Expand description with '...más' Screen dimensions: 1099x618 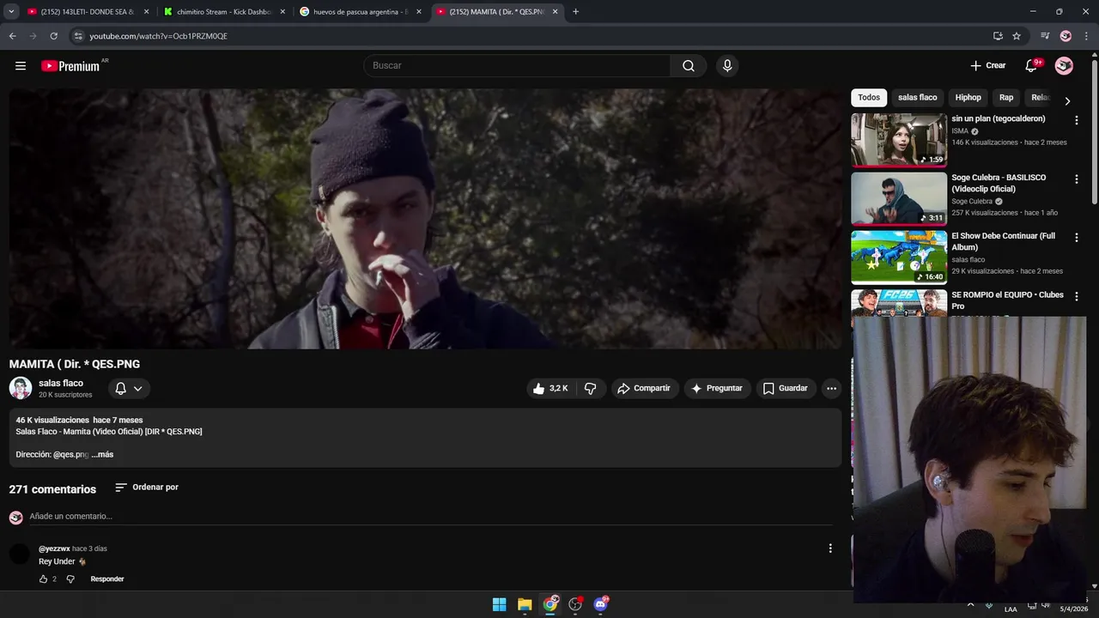tap(103, 455)
